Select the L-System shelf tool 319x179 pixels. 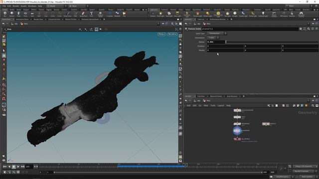[x=110, y=14]
